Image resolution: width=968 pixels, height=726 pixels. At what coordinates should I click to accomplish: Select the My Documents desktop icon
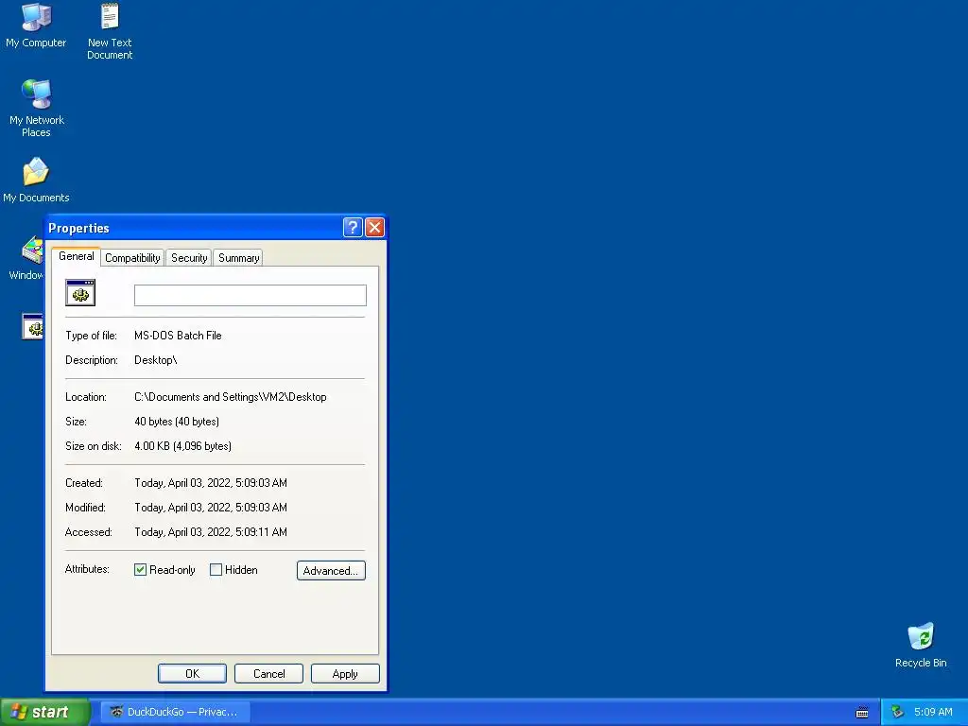click(x=36, y=180)
